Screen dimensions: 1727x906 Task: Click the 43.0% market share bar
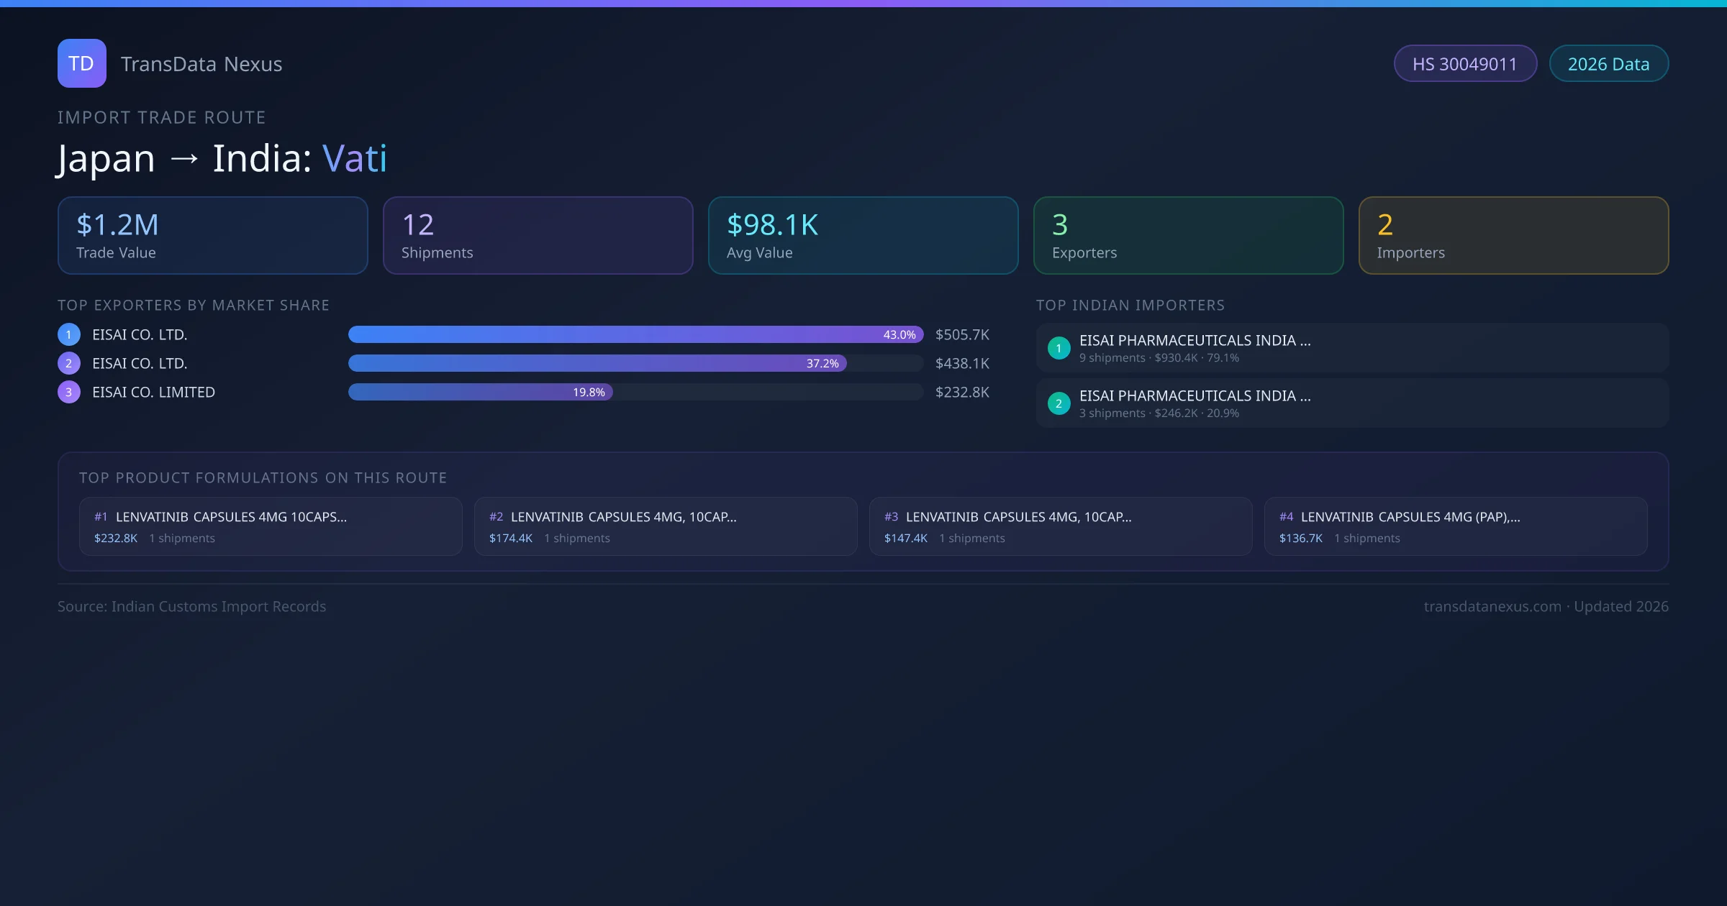(635, 334)
